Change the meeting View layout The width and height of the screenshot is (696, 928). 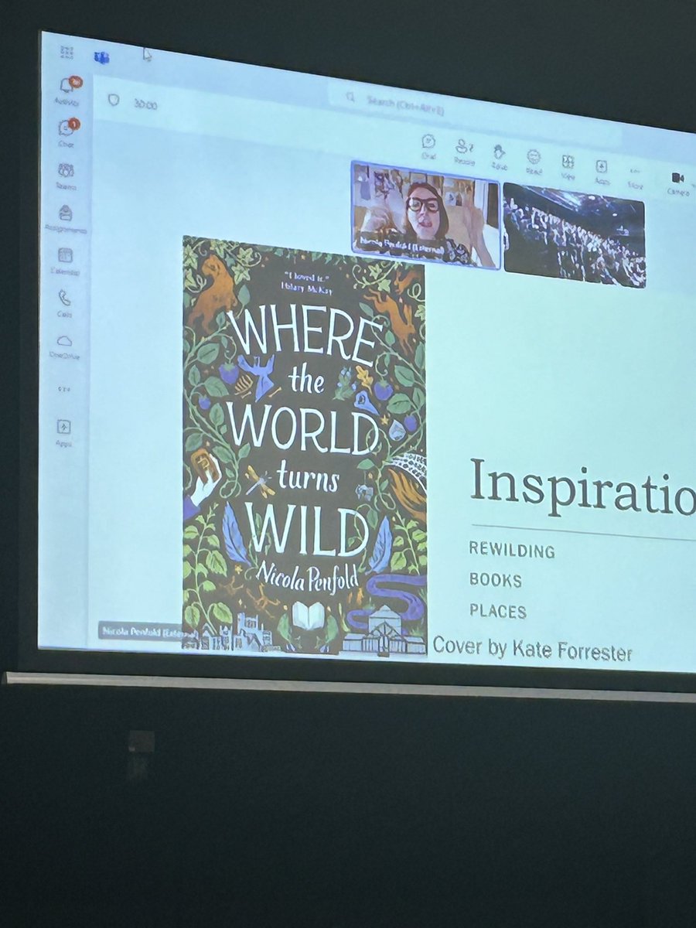click(x=568, y=165)
